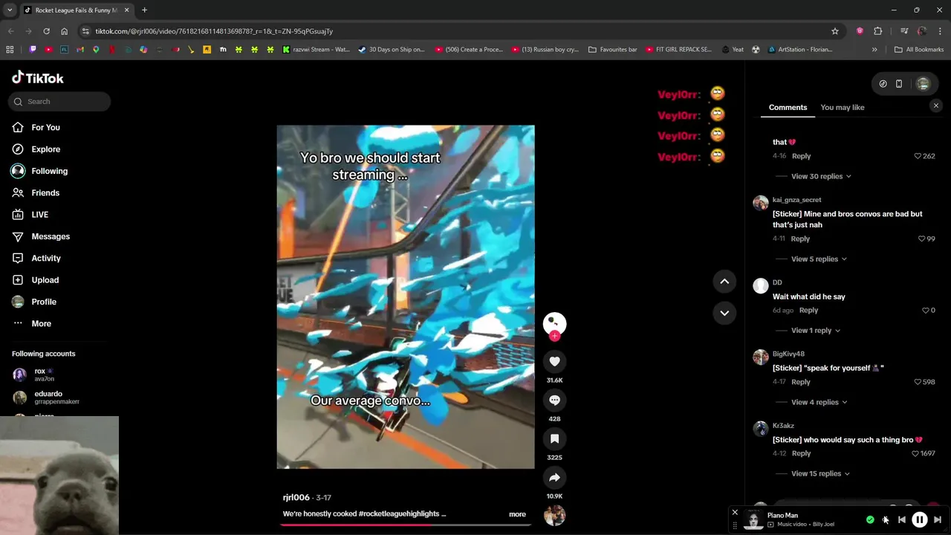Reply to Kr3akz's comment

[x=801, y=453]
